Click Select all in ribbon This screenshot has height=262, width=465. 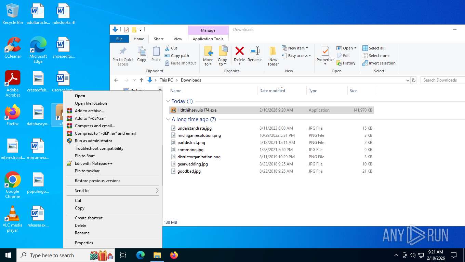tap(373, 48)
